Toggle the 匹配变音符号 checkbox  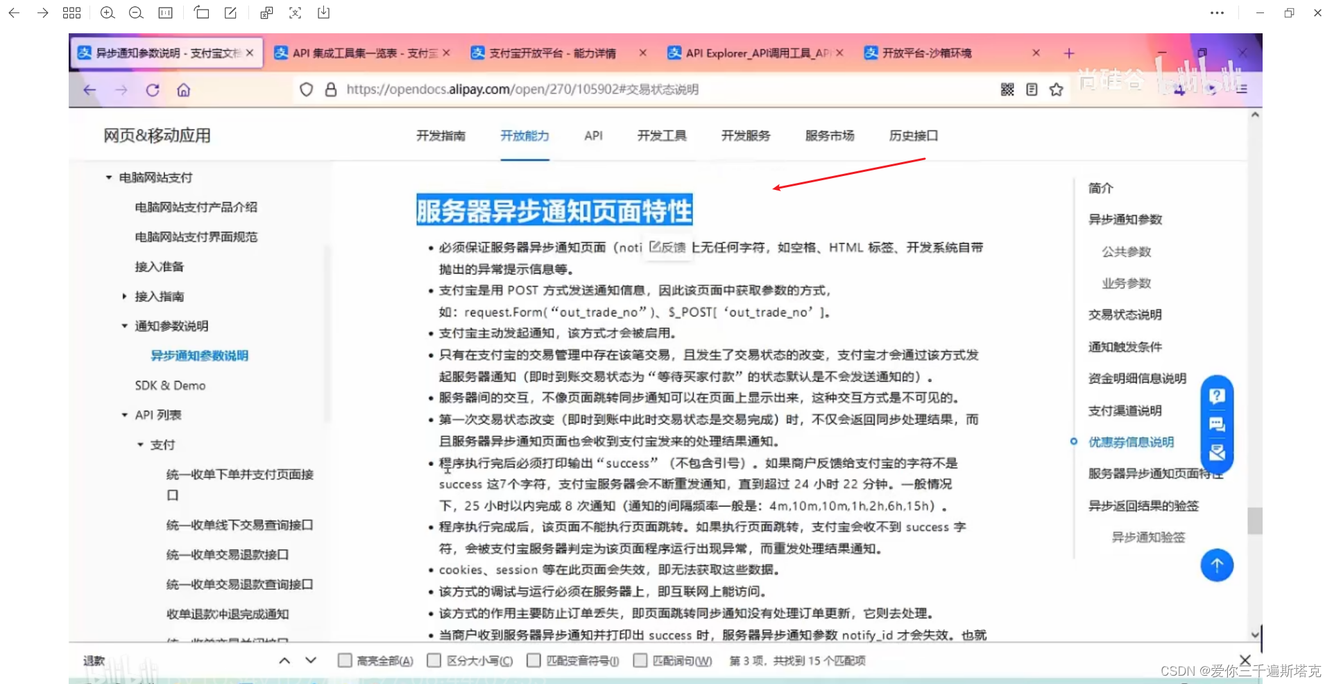tap(533, 660)
